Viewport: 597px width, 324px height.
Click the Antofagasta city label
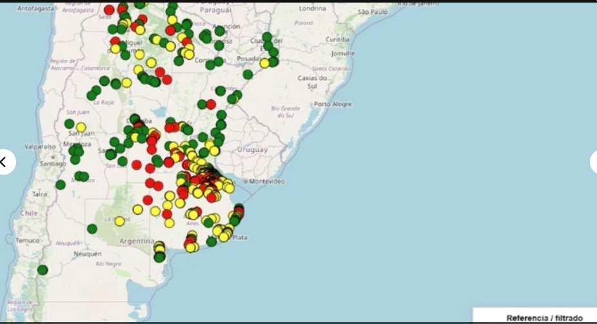[36, 8]
